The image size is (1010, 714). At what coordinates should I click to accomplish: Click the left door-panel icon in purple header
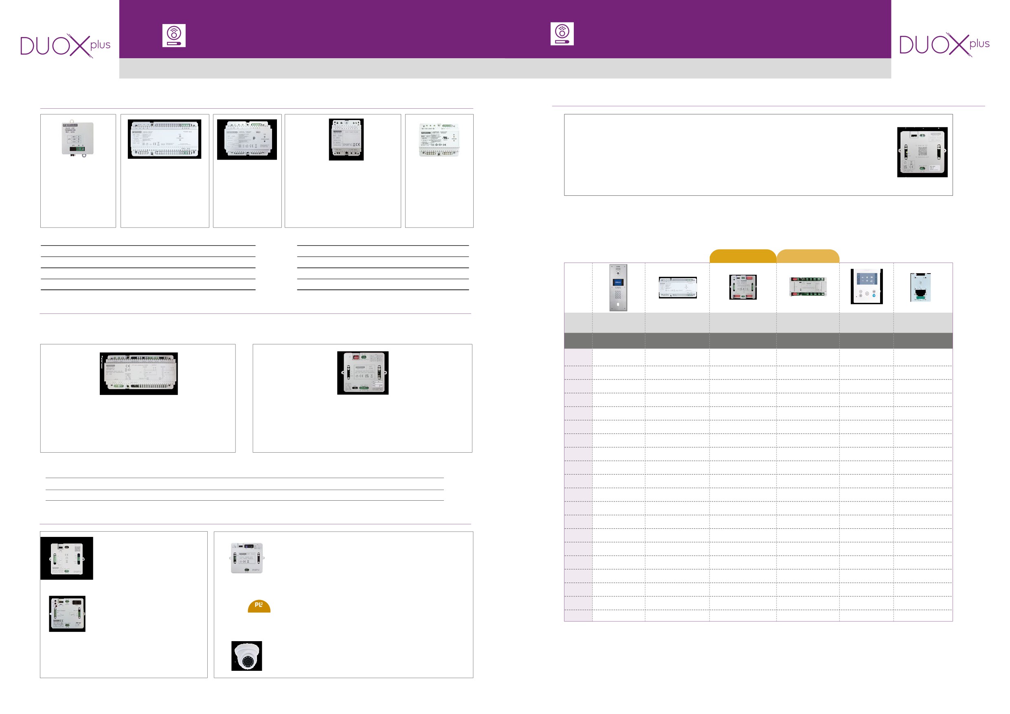[174, 35]
